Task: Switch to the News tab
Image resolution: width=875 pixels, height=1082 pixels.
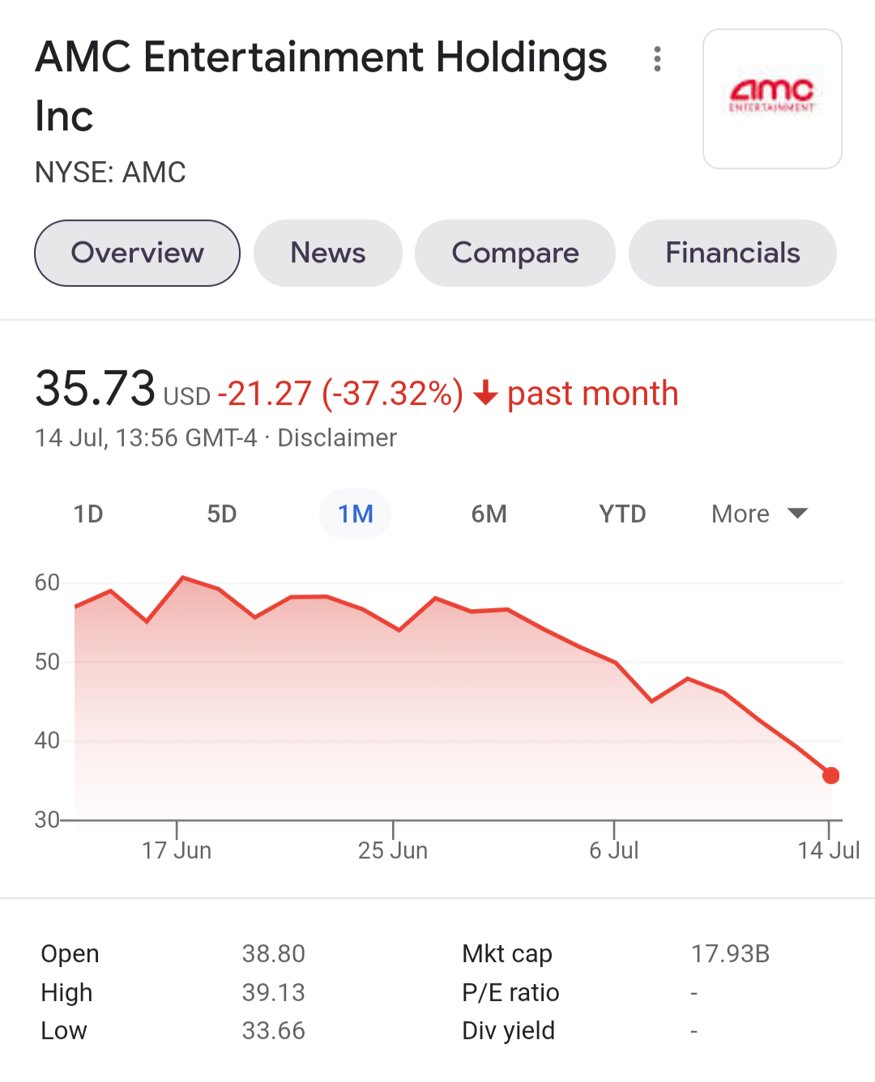Action: click(328, 253)
